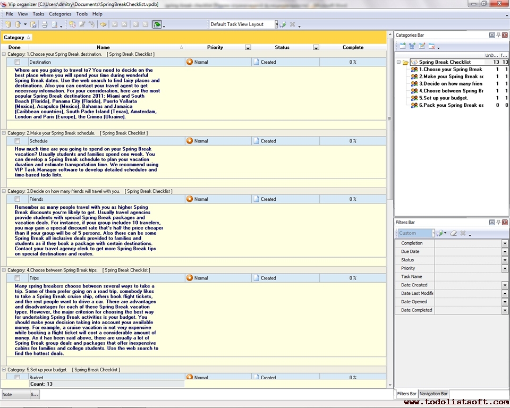Viewport: 510px width, 408px height.
Task: Mark the Schedule task as done
Action: pos(17,141)
